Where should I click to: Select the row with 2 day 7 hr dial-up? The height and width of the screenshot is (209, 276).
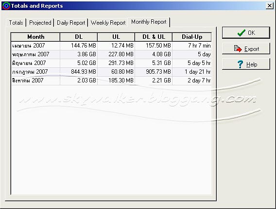click(x=111, y=80)
